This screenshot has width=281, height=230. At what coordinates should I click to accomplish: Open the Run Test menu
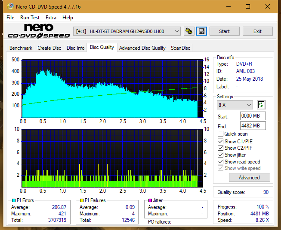pyautogui.click(x=30, y=18)
